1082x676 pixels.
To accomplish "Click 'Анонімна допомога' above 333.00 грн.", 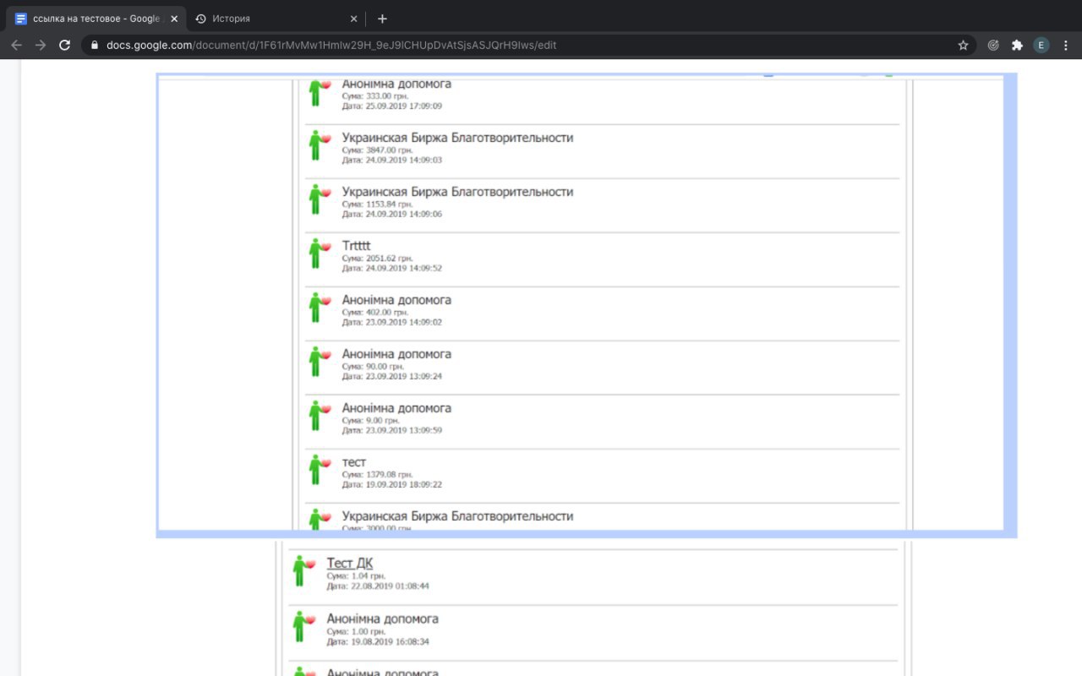I will point(396,84).
